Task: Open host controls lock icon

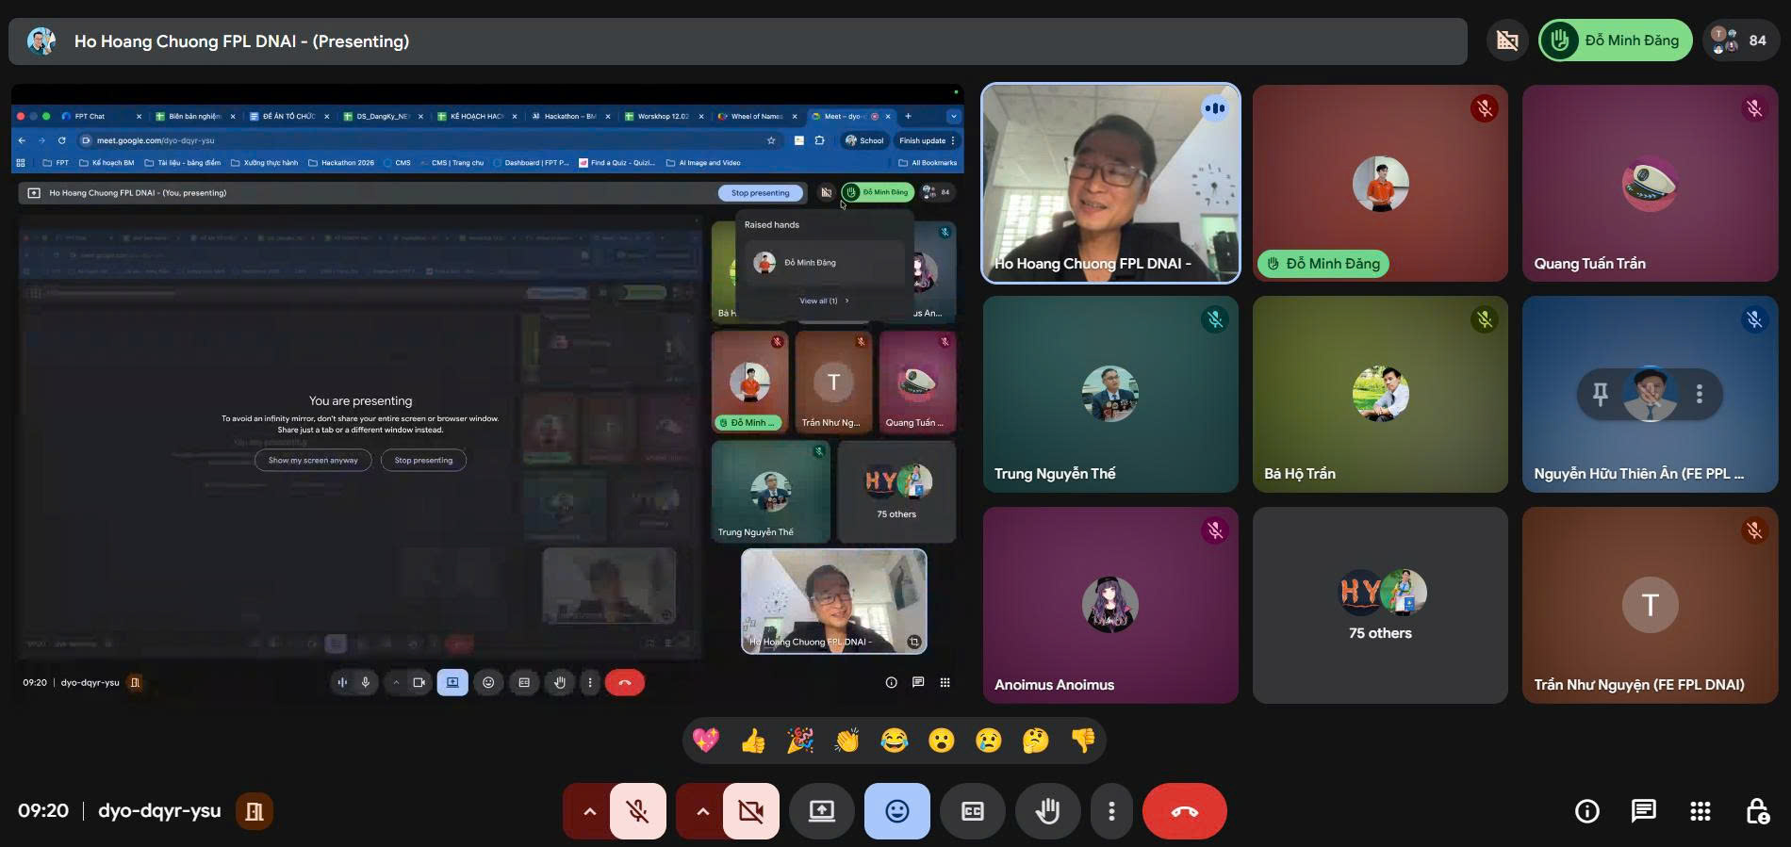Action: click(x=1757, y=811)
